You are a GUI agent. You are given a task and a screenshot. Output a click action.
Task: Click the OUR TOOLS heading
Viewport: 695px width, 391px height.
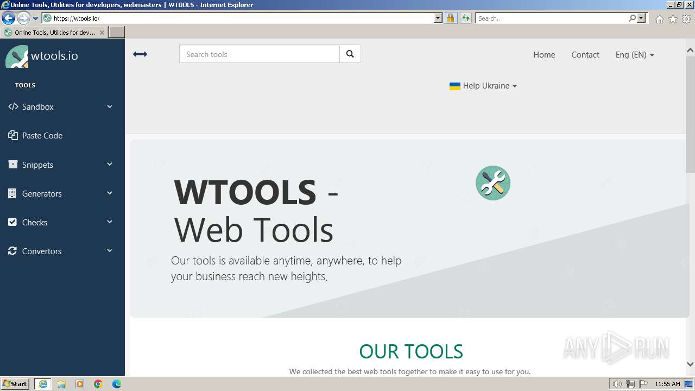[x=411, y=351]
